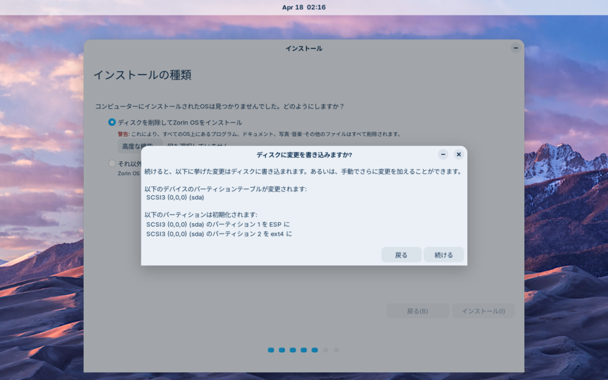Open the clock showing Apr 18 02:16
The width and height of the screenshot is (608, 380).
[304, 7]
